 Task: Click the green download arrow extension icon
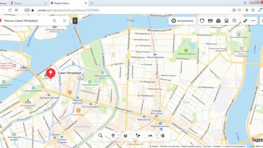pos(247,10)
